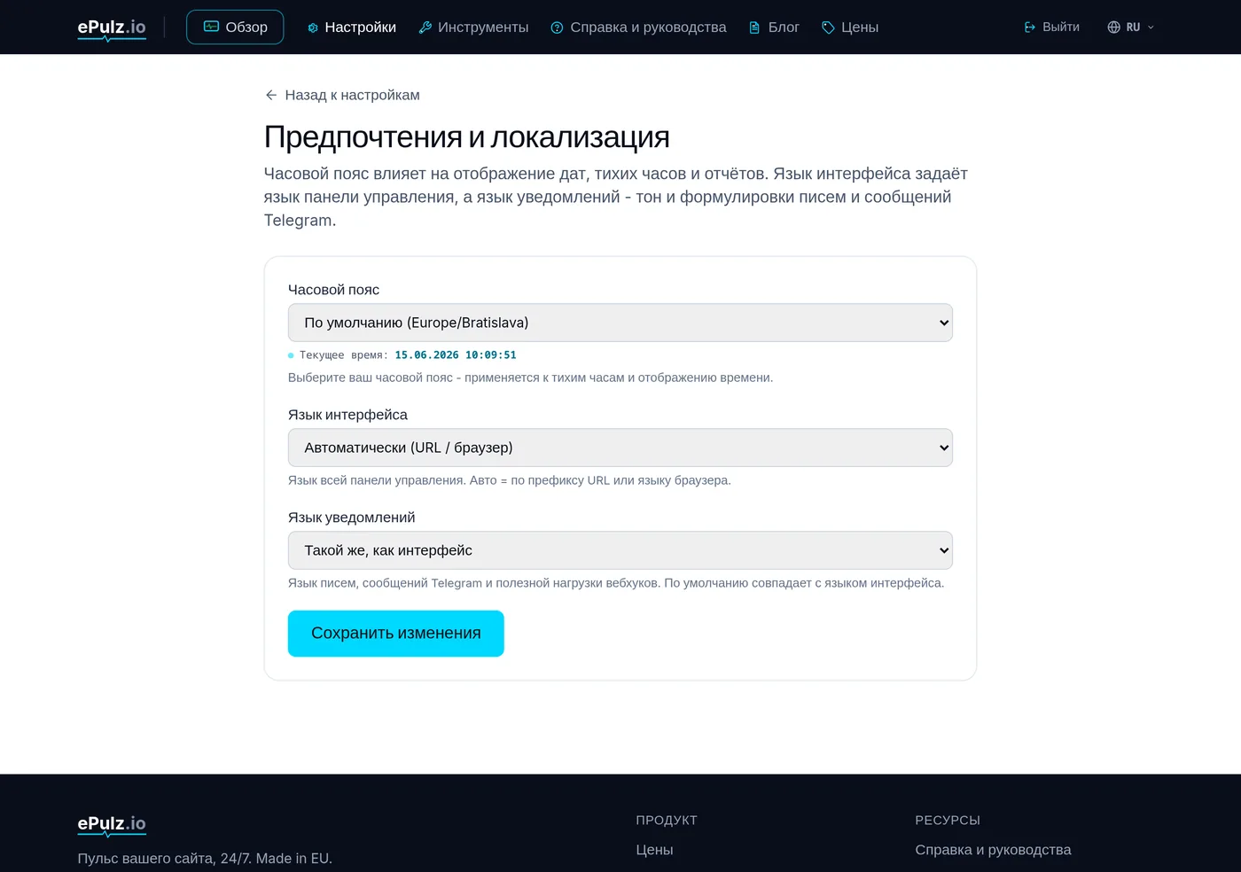Viewport: 1241px width, 872px height.
Task: Click the Предпочтения и локализация heading
Action: pyautogui.click(x=466, y=136)
